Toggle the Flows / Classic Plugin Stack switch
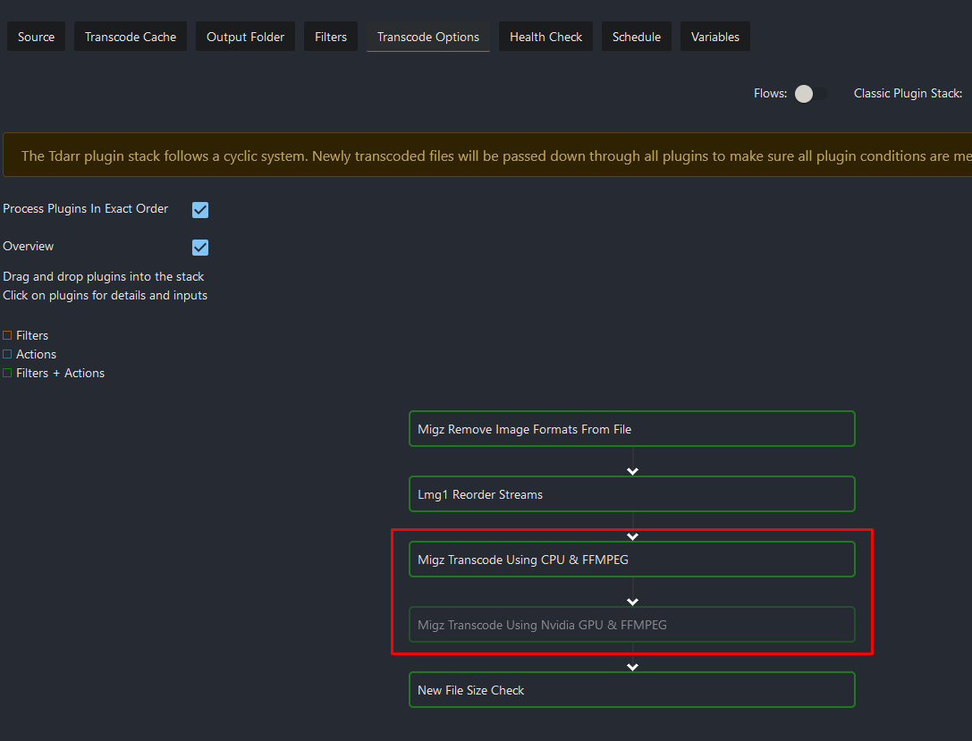The image size is (972, 741). pos(810,94)
